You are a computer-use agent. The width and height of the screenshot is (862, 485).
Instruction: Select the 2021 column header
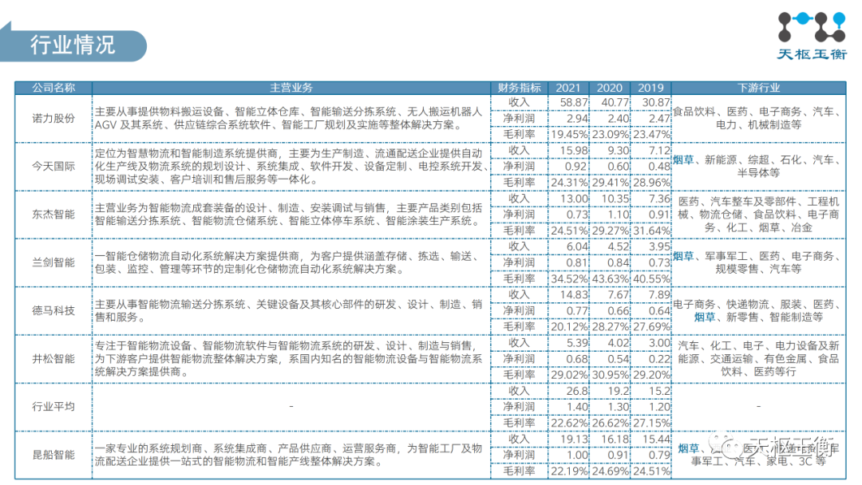coord(568,88)
